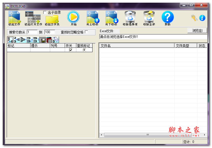Image resolution: width=212 pixels, height=148 pixels.
Task: Click the insert row right-arrow icon
Action: pos(23,40)
